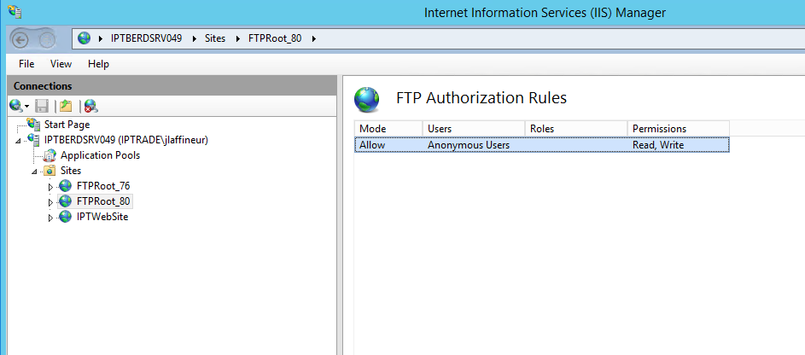Open the Create New Connection dropdown arrow
The height and width of the screenshot is (355, 805).
[26, 108]
